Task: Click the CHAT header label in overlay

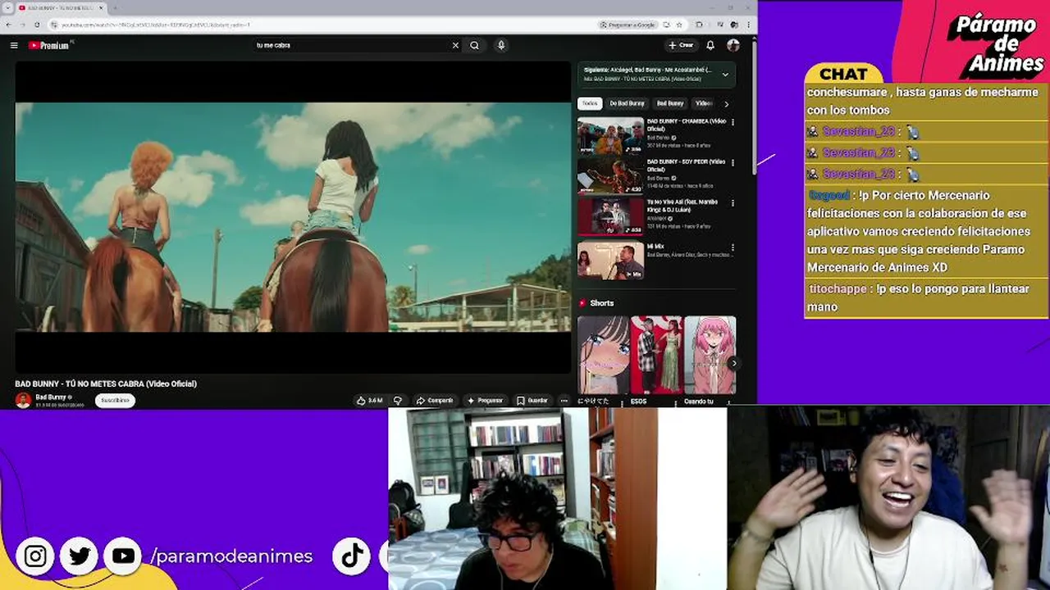Action: coord(843,75)
